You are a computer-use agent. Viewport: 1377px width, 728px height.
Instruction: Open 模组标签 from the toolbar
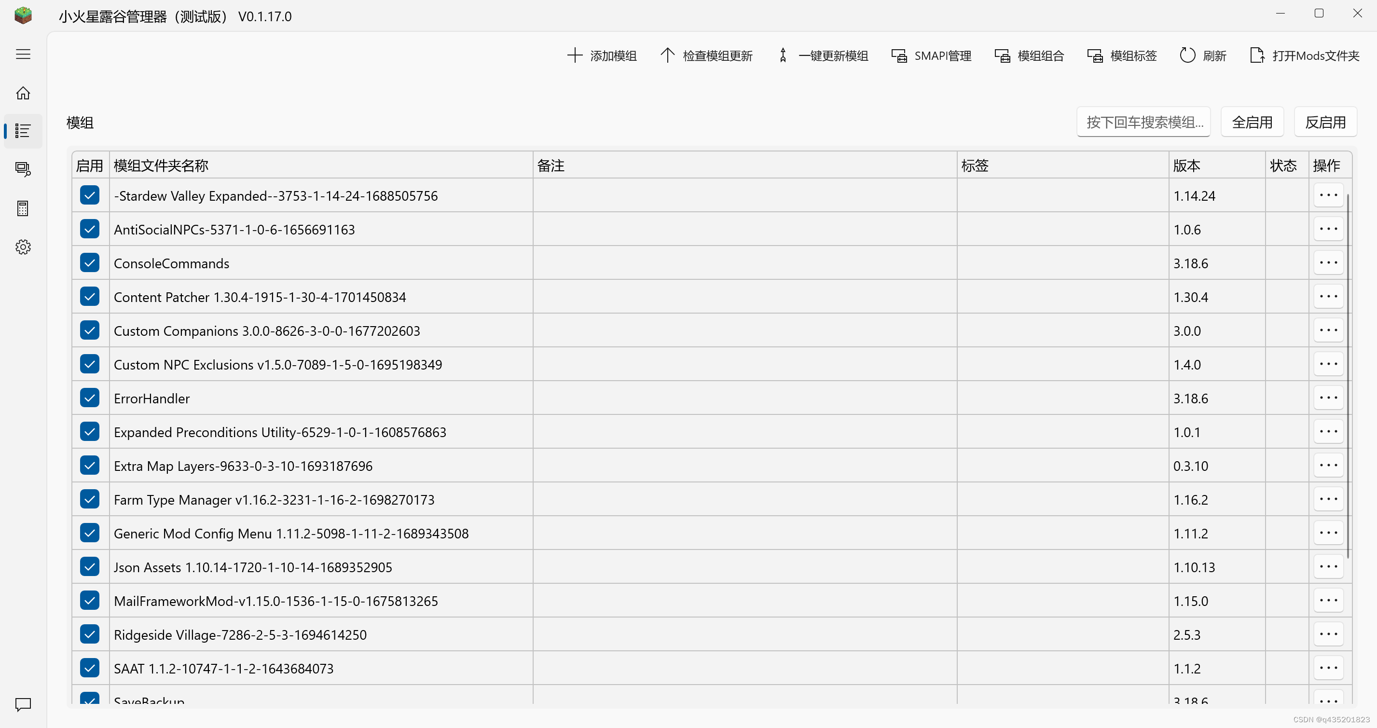1122,55
